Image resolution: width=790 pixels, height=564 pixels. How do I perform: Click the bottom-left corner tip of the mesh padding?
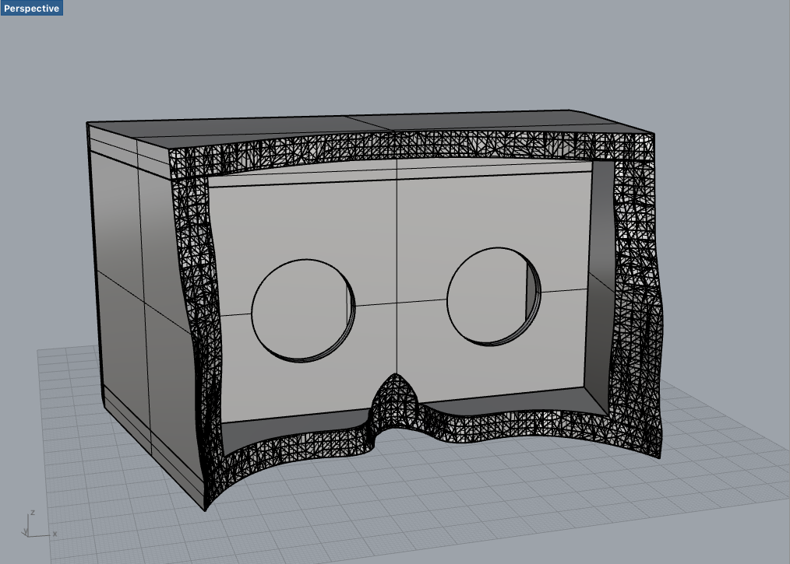[206, 507]
